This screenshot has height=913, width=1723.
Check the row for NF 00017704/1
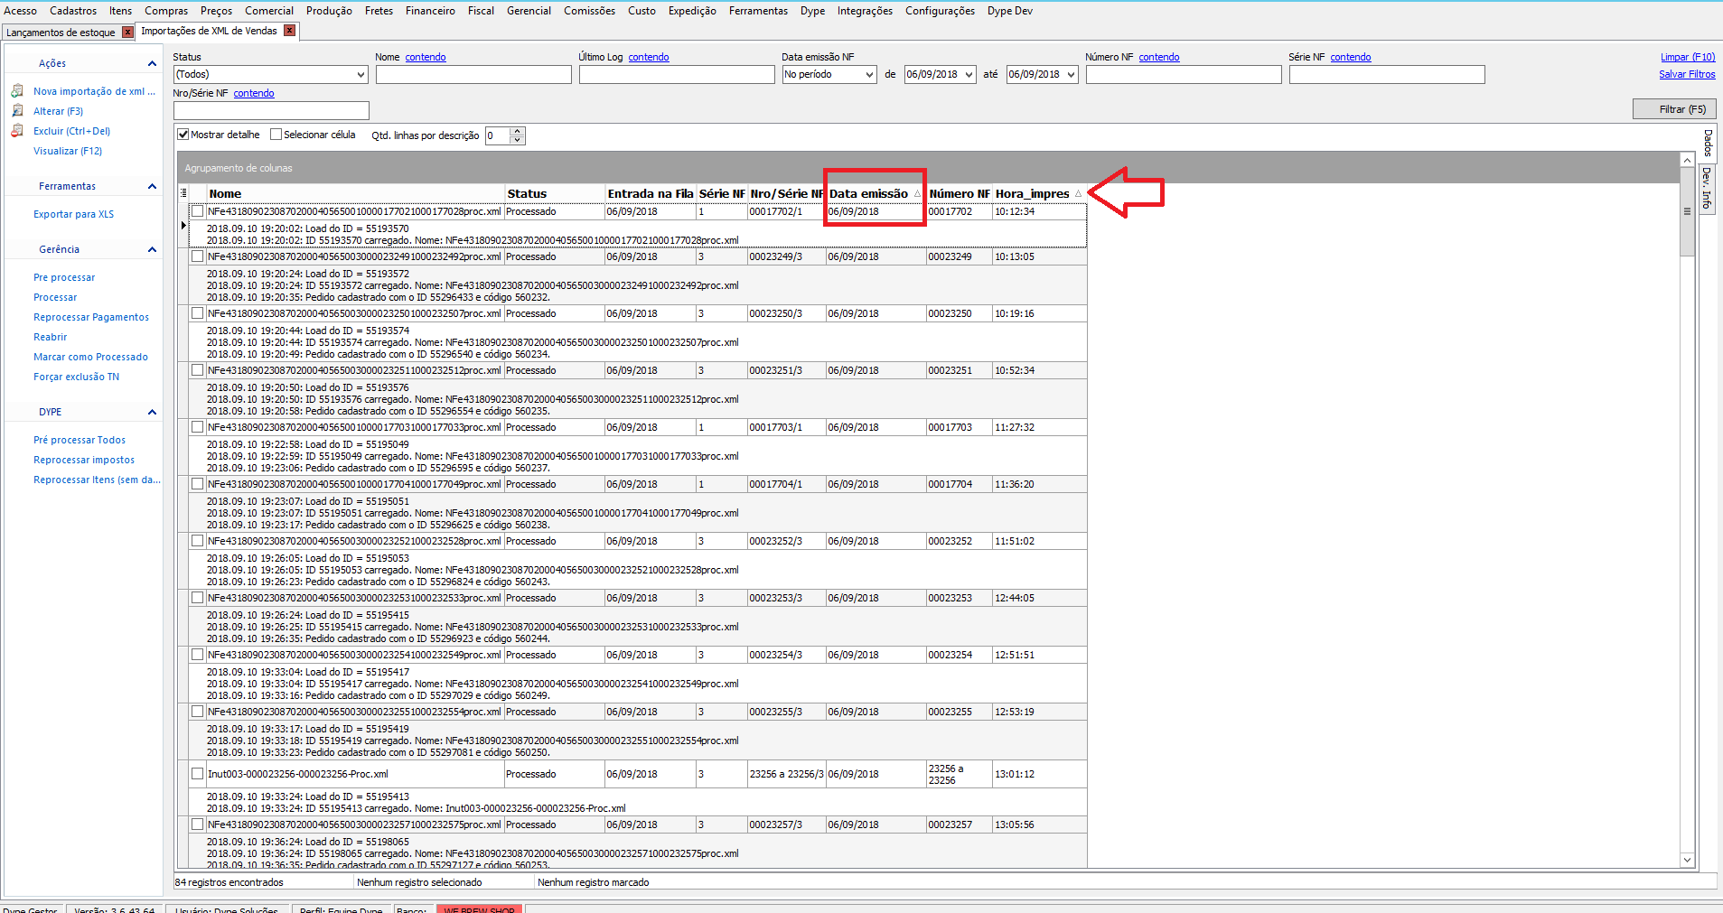click(x=197, y=484)
